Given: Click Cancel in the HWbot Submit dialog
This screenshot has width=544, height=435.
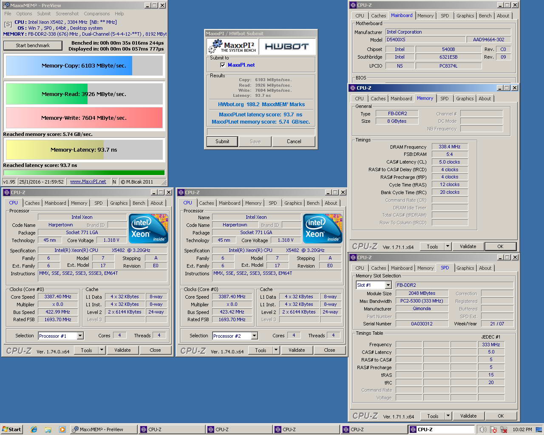Looking at the screenshot, I should tap(294, 141).
